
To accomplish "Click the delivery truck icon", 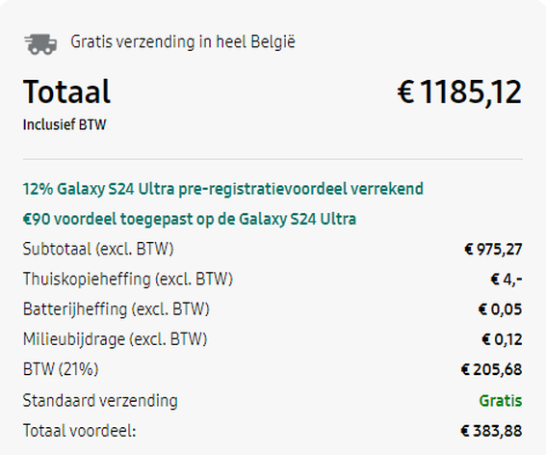I will coord(40,44).
